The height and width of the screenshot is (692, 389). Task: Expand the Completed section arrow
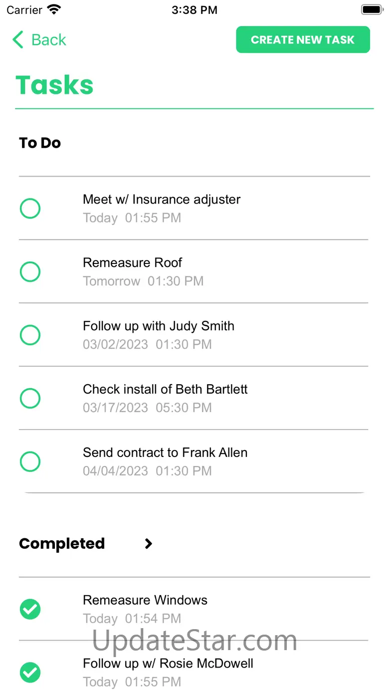pyautogui.click(x=148, y=544)
